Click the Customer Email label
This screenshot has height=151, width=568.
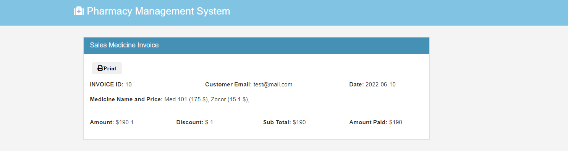[x=228, y=84]
